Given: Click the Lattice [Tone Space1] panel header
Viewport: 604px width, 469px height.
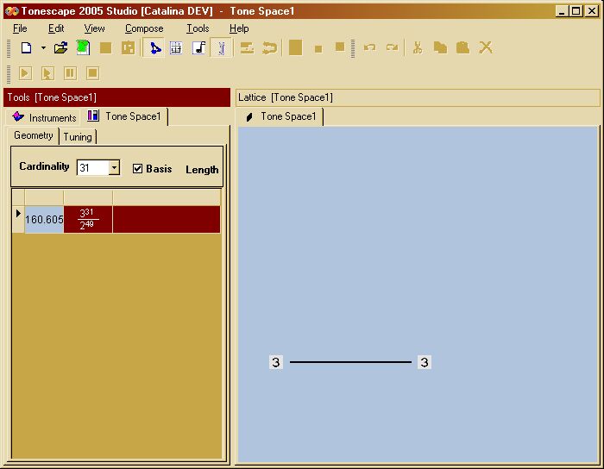Looking at the screenshot, I should (x=418, y=97).
